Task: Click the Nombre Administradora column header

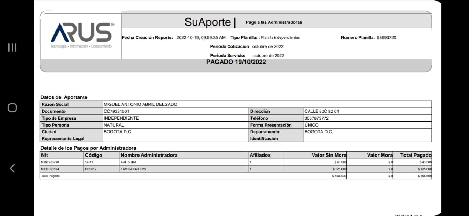Action: coord(149,155)
